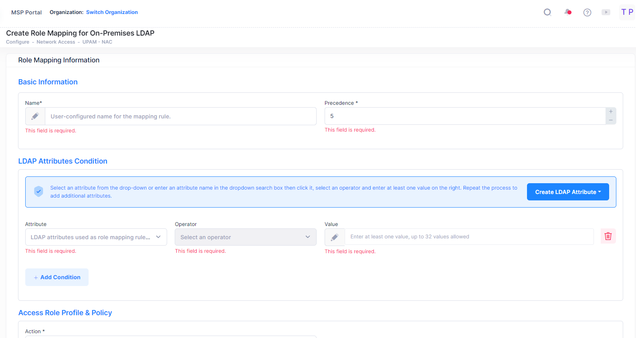The height and width of the screenshot is (338, 636).
Task: Click the pencil icon beside Value field
Action: pos(335,237)
